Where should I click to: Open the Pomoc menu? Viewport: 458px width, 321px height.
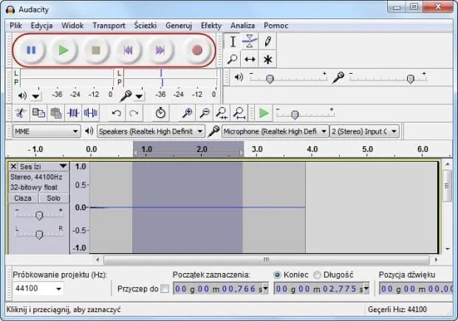pos(276,26)
